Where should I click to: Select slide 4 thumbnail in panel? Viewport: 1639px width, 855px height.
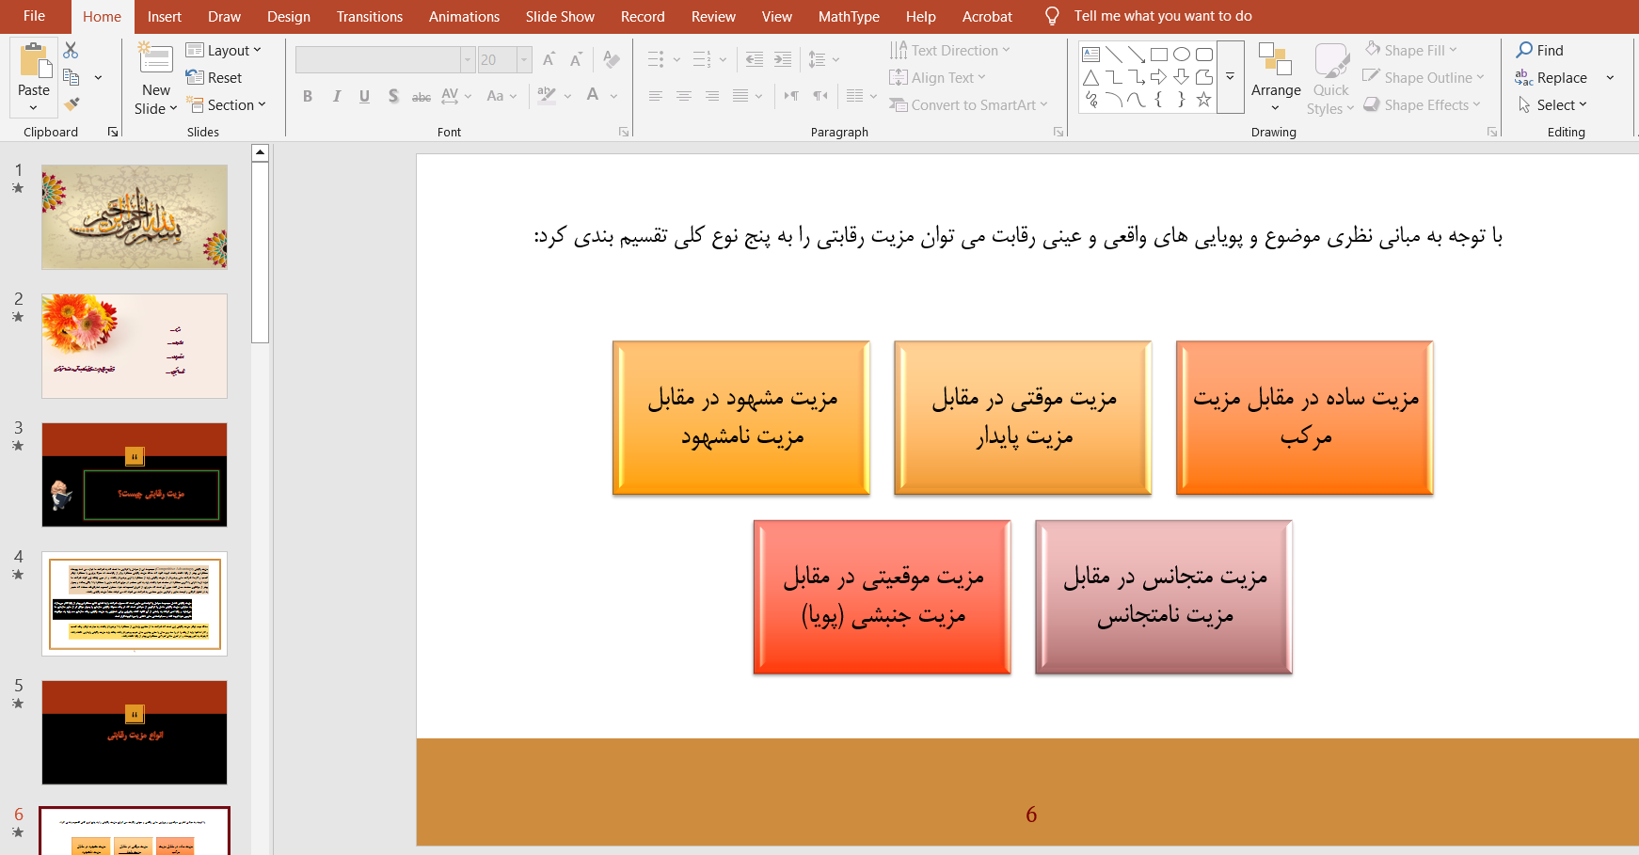click(x=135, y=604)
